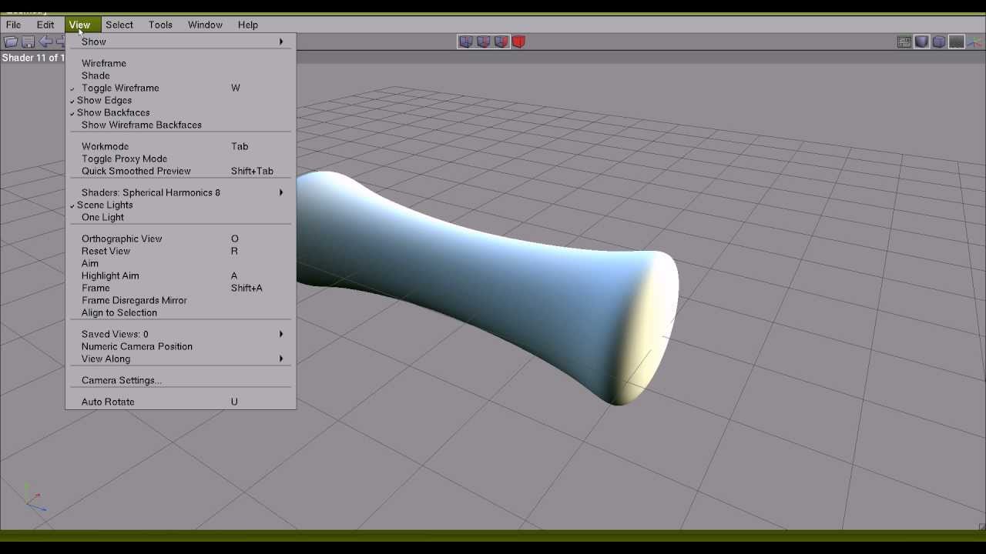This screenshot has width=986, height=554.
Task: Toggle the axes display icon
Action: [974, 42]
